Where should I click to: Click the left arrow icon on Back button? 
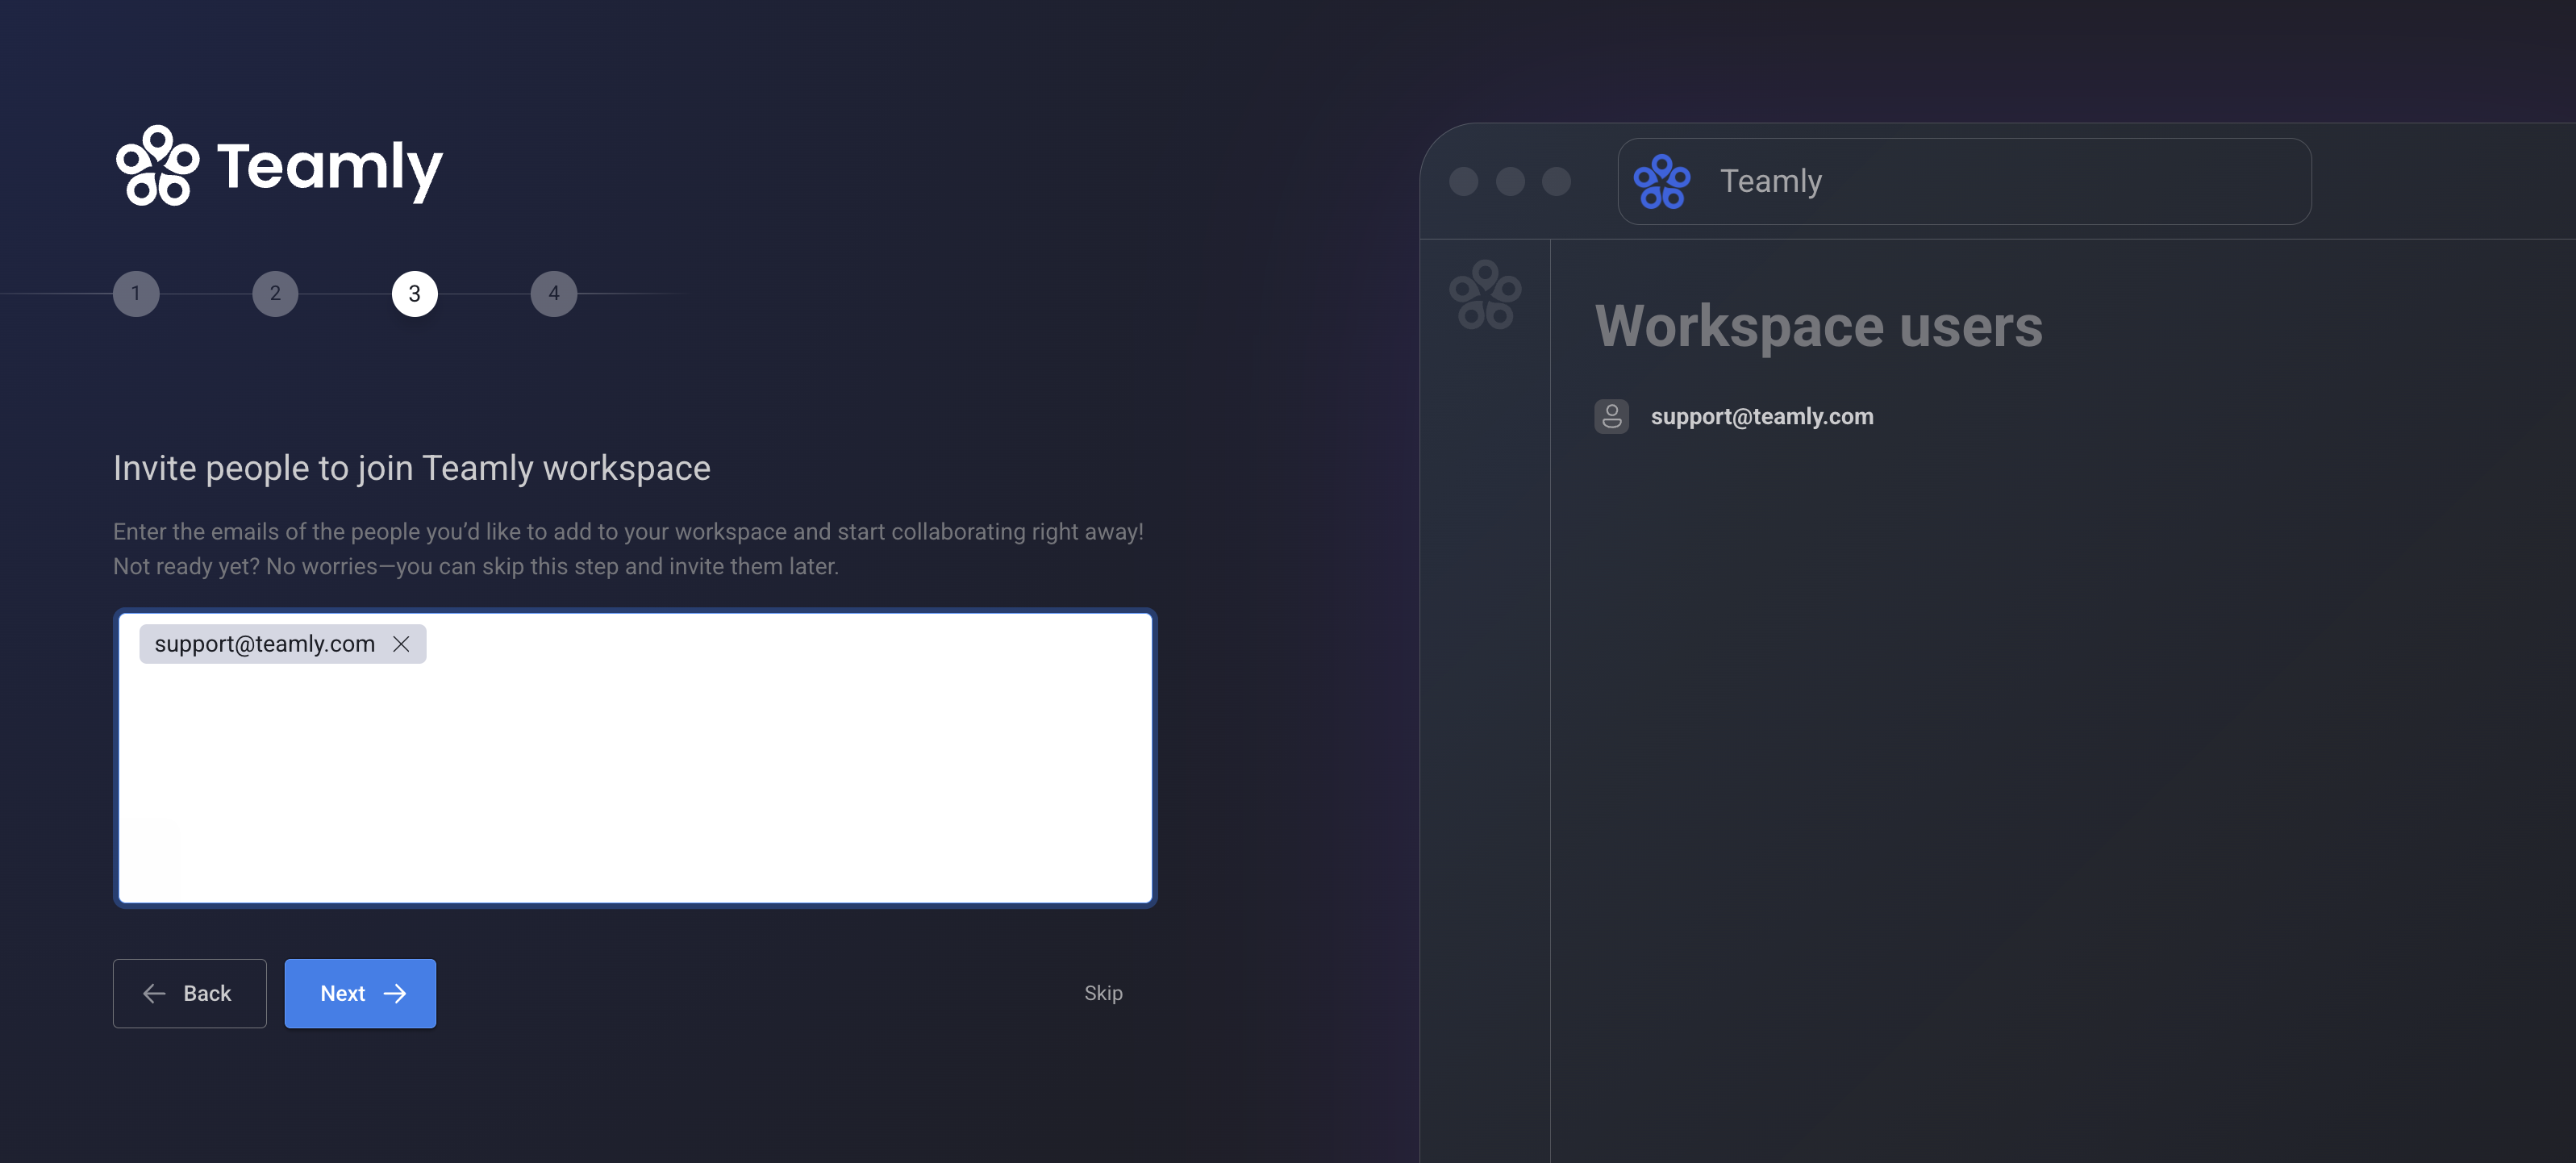click(x=154, y=993)
